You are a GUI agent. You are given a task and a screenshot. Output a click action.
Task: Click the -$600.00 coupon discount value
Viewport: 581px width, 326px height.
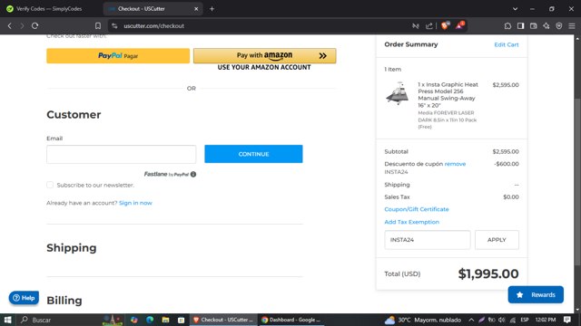[507, 164]
